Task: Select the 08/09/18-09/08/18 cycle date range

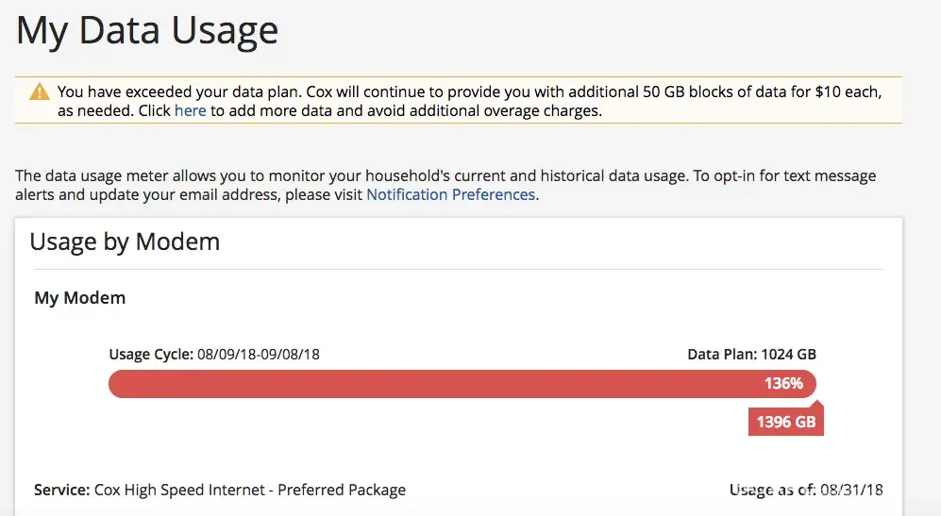Action: tap(258, 355)
